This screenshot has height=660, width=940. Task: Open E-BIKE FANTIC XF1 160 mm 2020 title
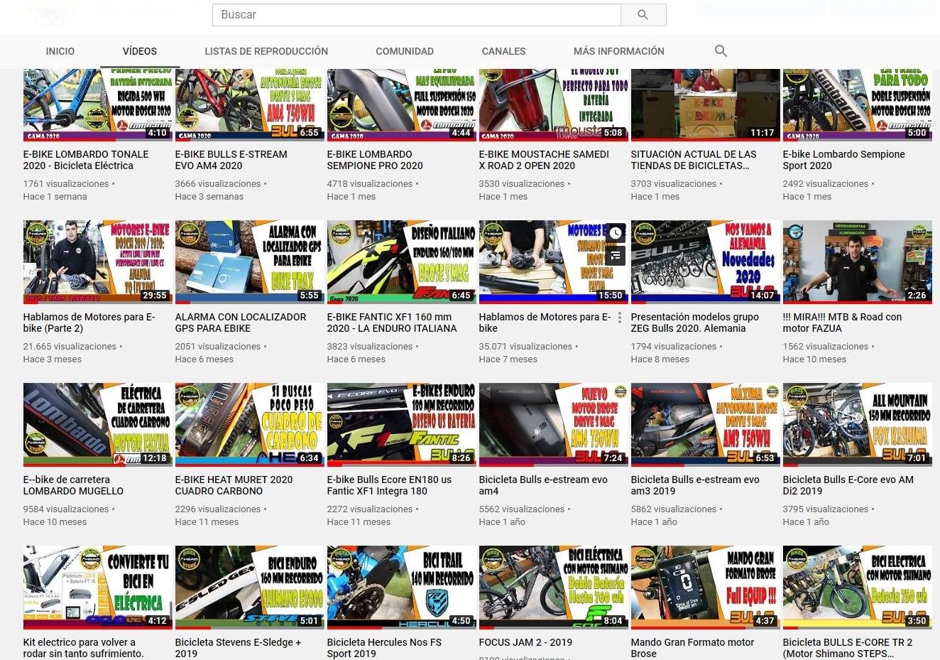pos(392,323)
